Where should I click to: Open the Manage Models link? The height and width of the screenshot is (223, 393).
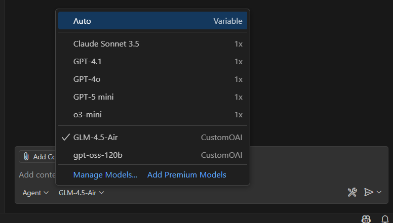point(105,175)
